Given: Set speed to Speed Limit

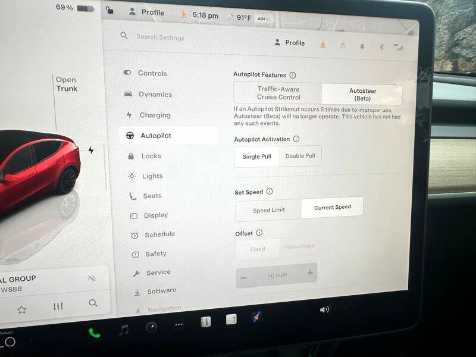Looking at the screenshot, I should [269, 210].
